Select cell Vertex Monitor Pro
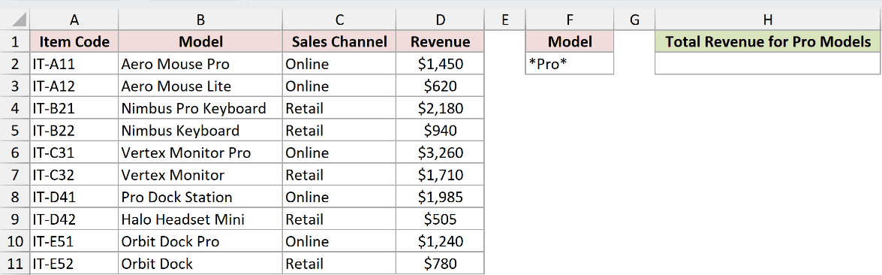This screenshot has height=275, width=882. point(200,153)
